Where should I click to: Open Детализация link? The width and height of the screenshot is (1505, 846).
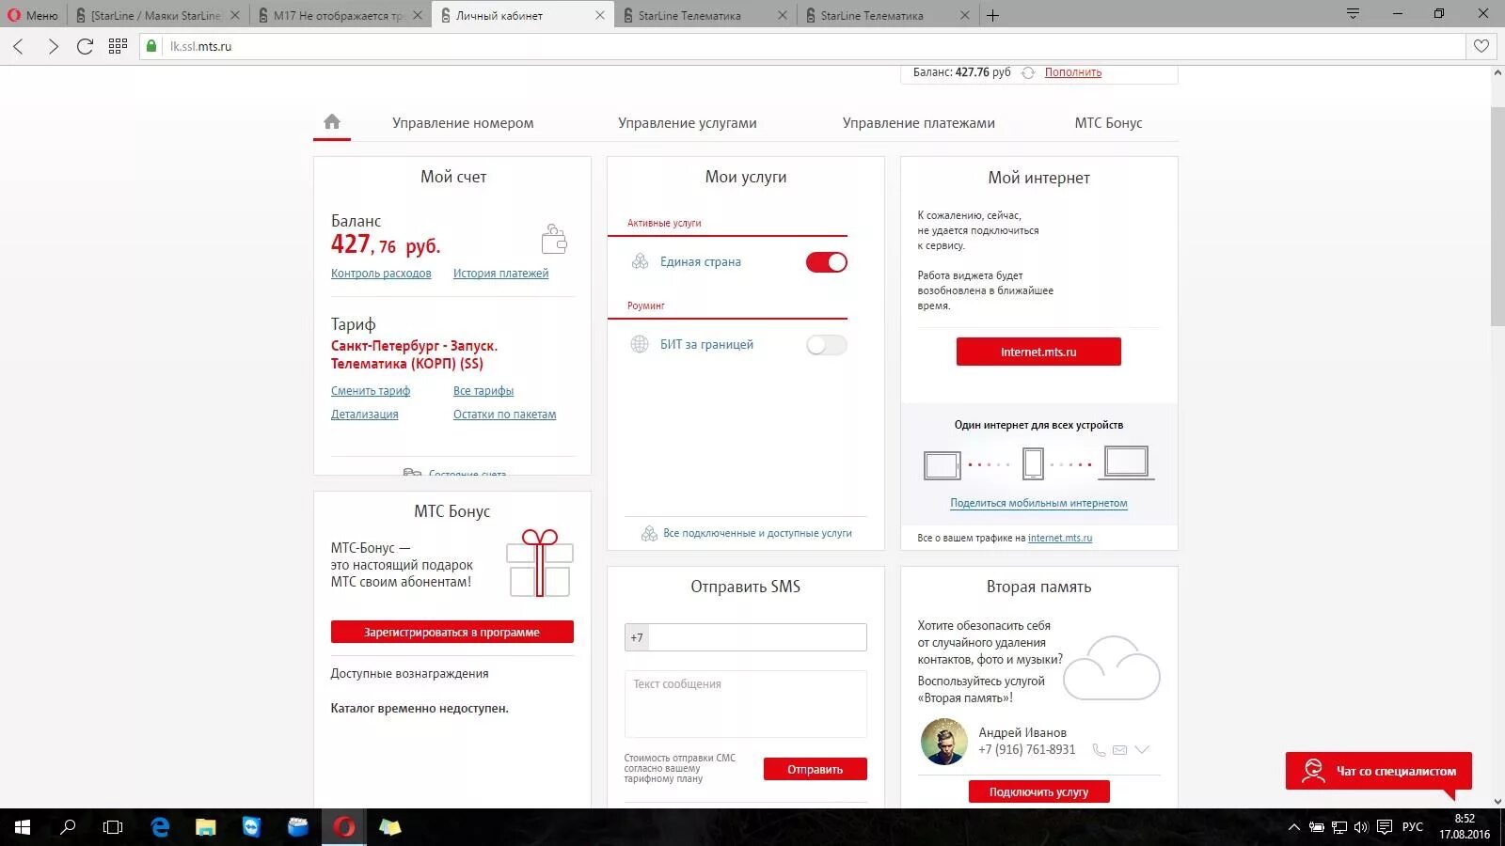[x=365, y=415]
